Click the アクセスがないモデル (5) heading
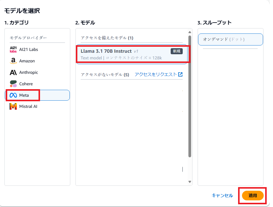 (x=105, y=75)
